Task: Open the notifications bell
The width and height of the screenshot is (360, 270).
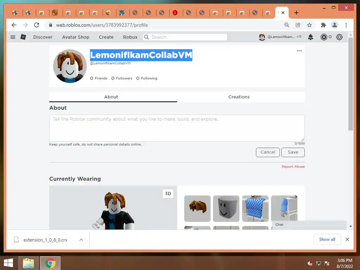Action: tap(311, 37)
